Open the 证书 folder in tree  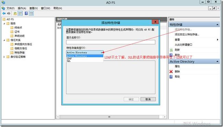(17, 32)
